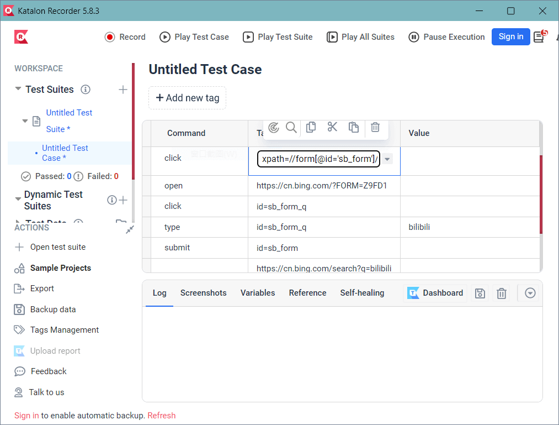Save the log with the disk icon
This screenshot has width=559, height=425.
click(480, 293)
